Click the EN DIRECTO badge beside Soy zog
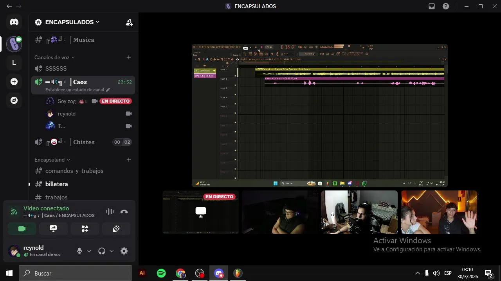The image size is (501, 281). tap(115, 101)
